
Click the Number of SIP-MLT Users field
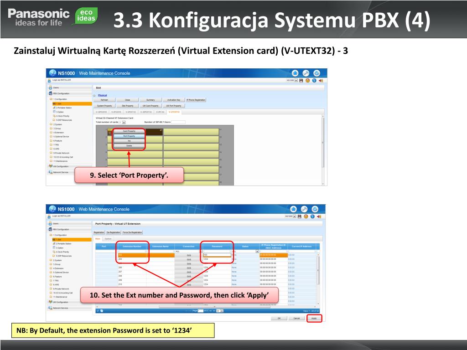(x=178, y=122)
